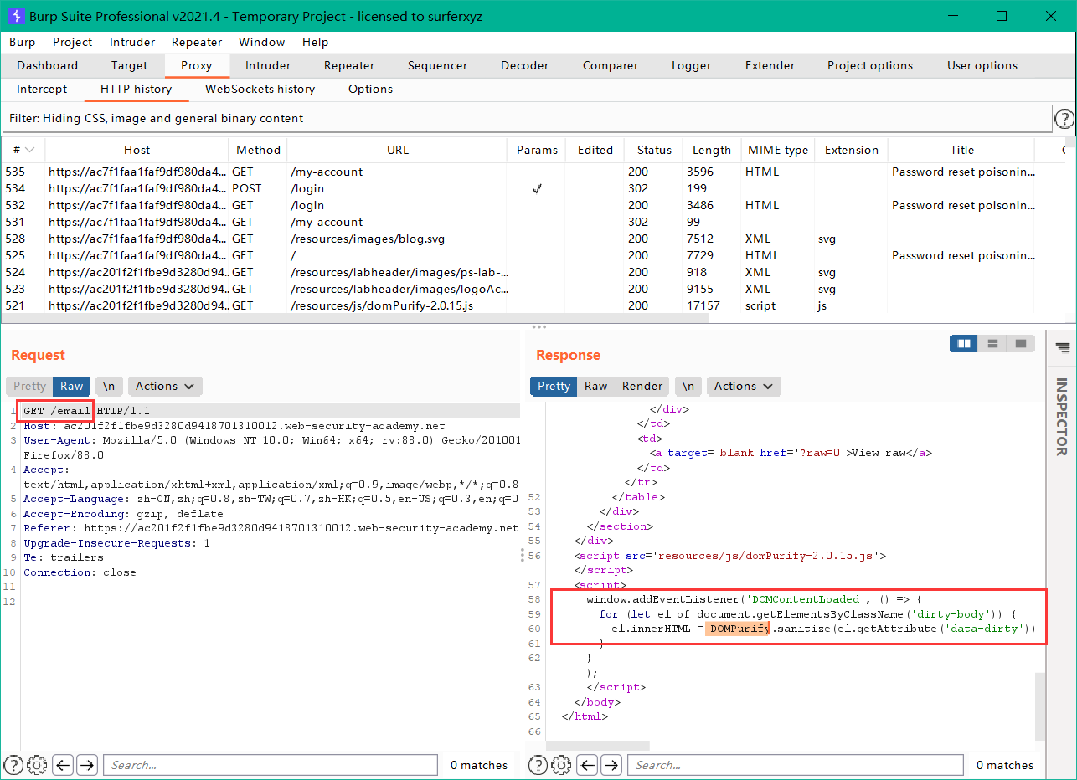Open the filter help question mark icon
The height and width of the screenshot is (780, 1077).
[1064, 119]
